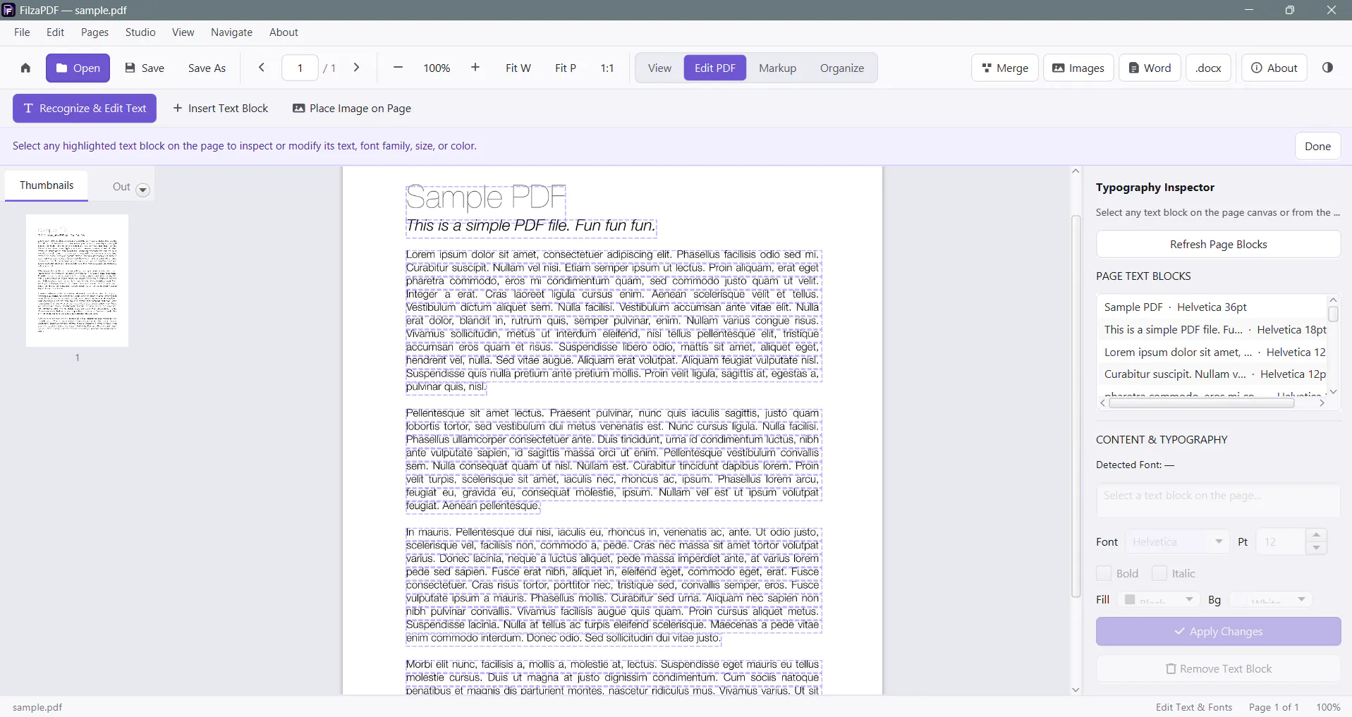This screenshot has width=1352, height=717.
Task: Expand the sidebar tab overflow arrow
Action: [x=143, y=190]
